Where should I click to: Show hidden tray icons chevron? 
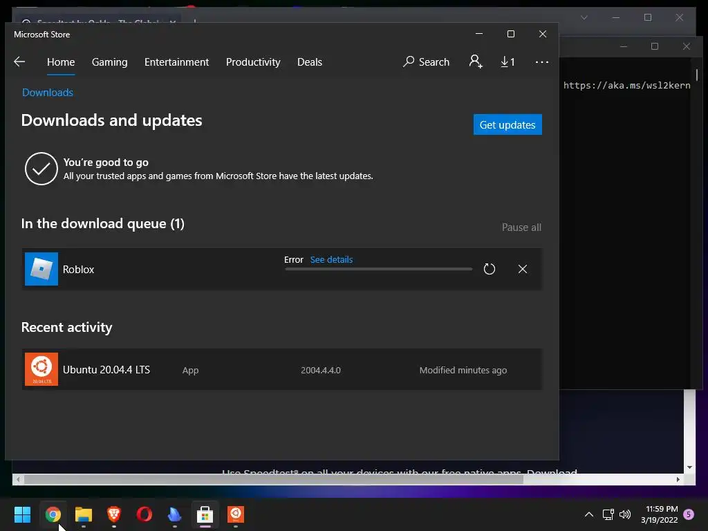589,514
